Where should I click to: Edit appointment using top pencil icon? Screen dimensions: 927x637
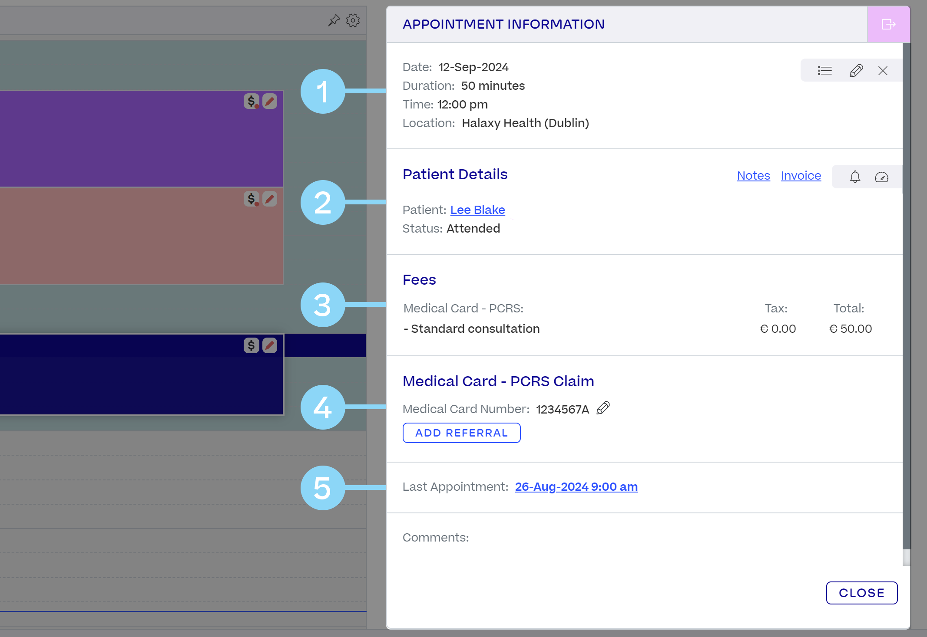[856, 71]
